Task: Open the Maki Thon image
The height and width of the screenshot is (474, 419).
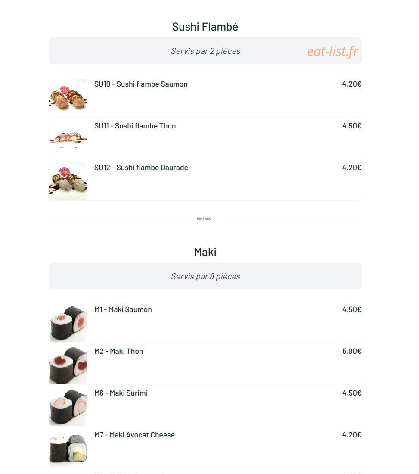Action: (x=68, y=365)
